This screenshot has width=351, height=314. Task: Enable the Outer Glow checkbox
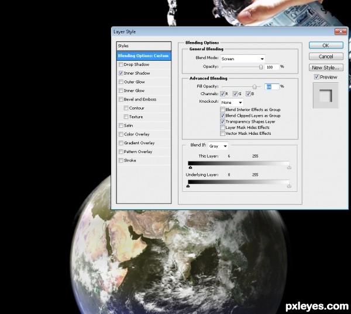(121, 82)
